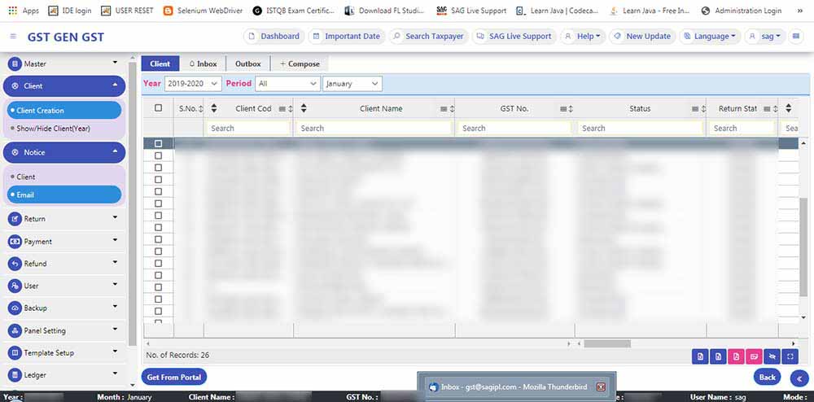The width and height of the screenshot is (814, 402).
Task: Switch to the Outbox tab
Action: (248, 63)
